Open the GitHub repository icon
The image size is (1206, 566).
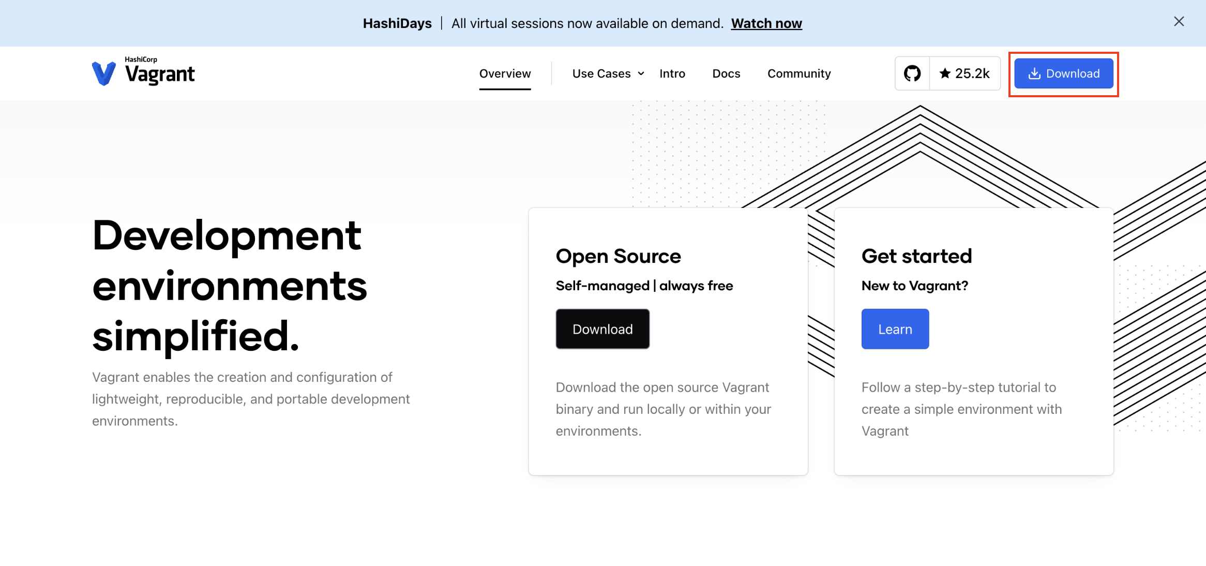point(912,73)
